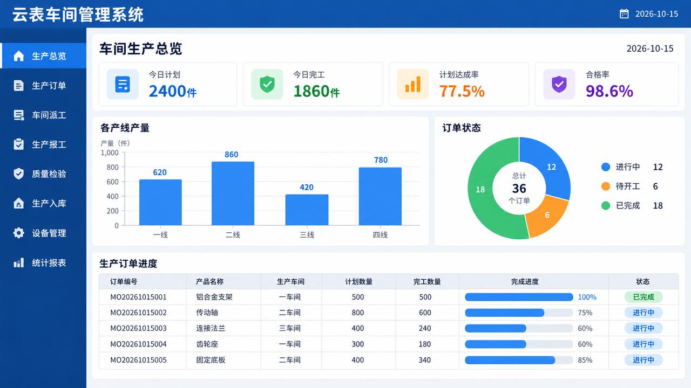
Task: Click the 进行中 status badge for MO20261015003
Action: 643,328
